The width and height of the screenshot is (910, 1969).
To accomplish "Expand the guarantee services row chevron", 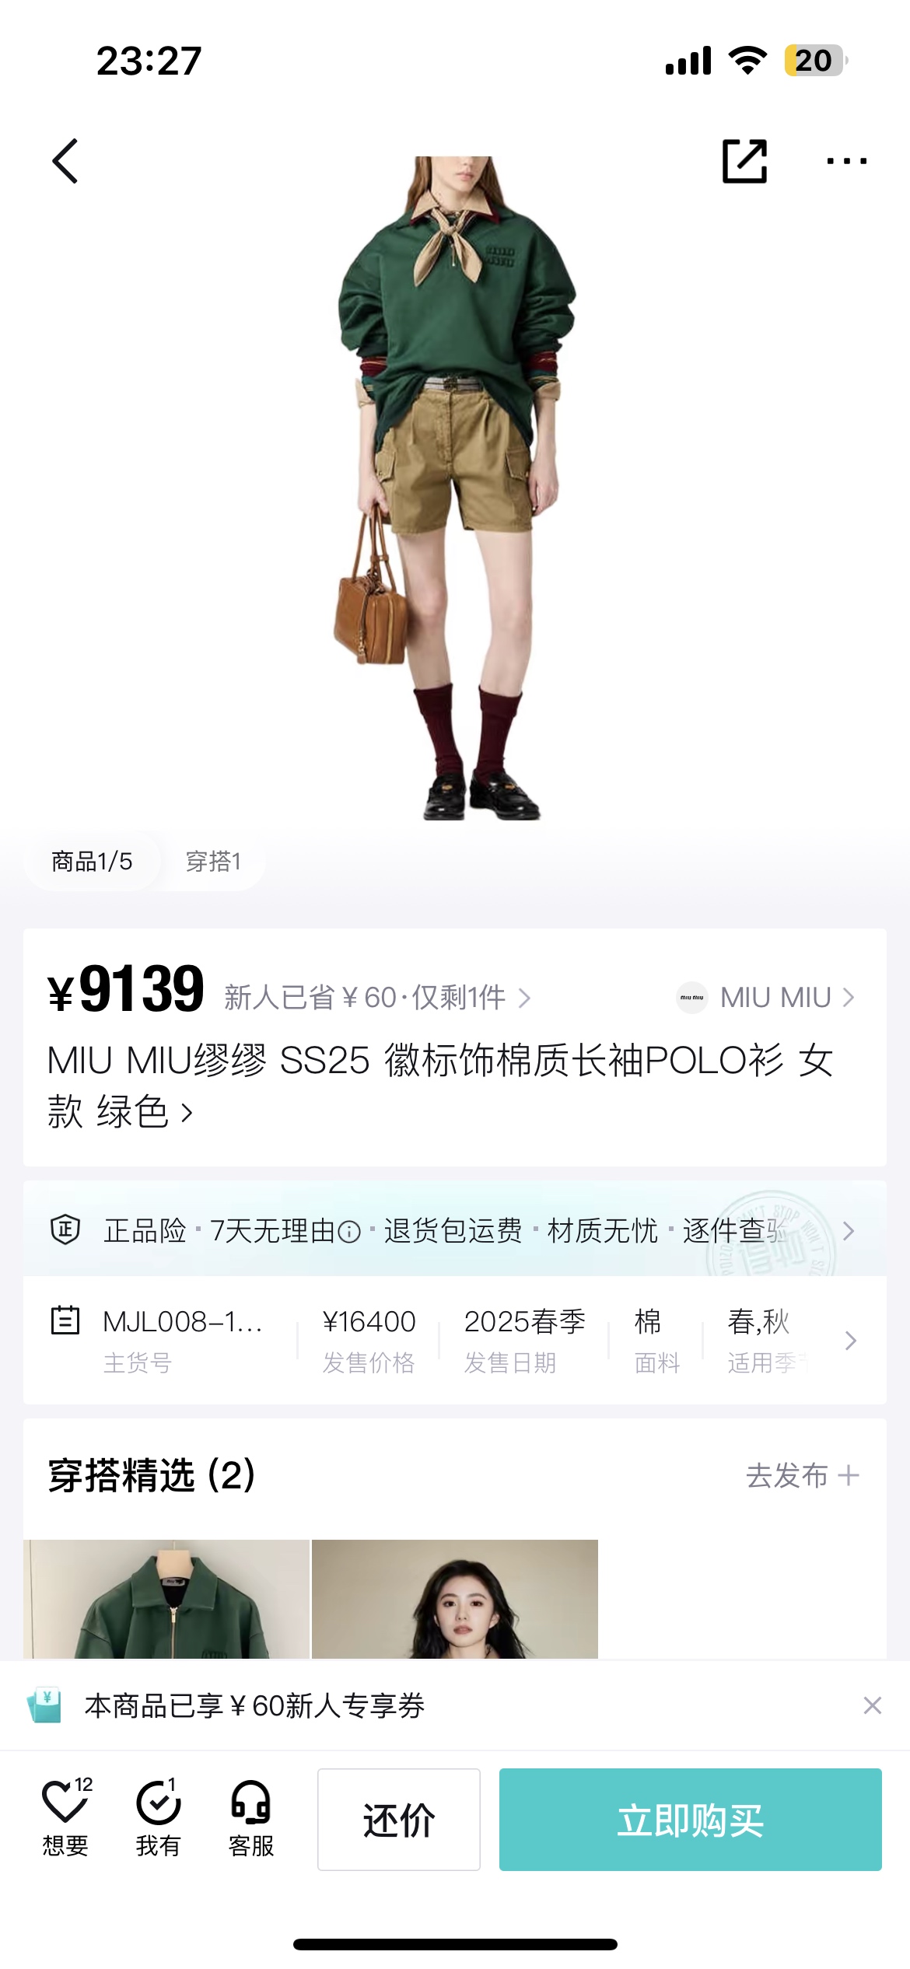I will pos(849,1230).
